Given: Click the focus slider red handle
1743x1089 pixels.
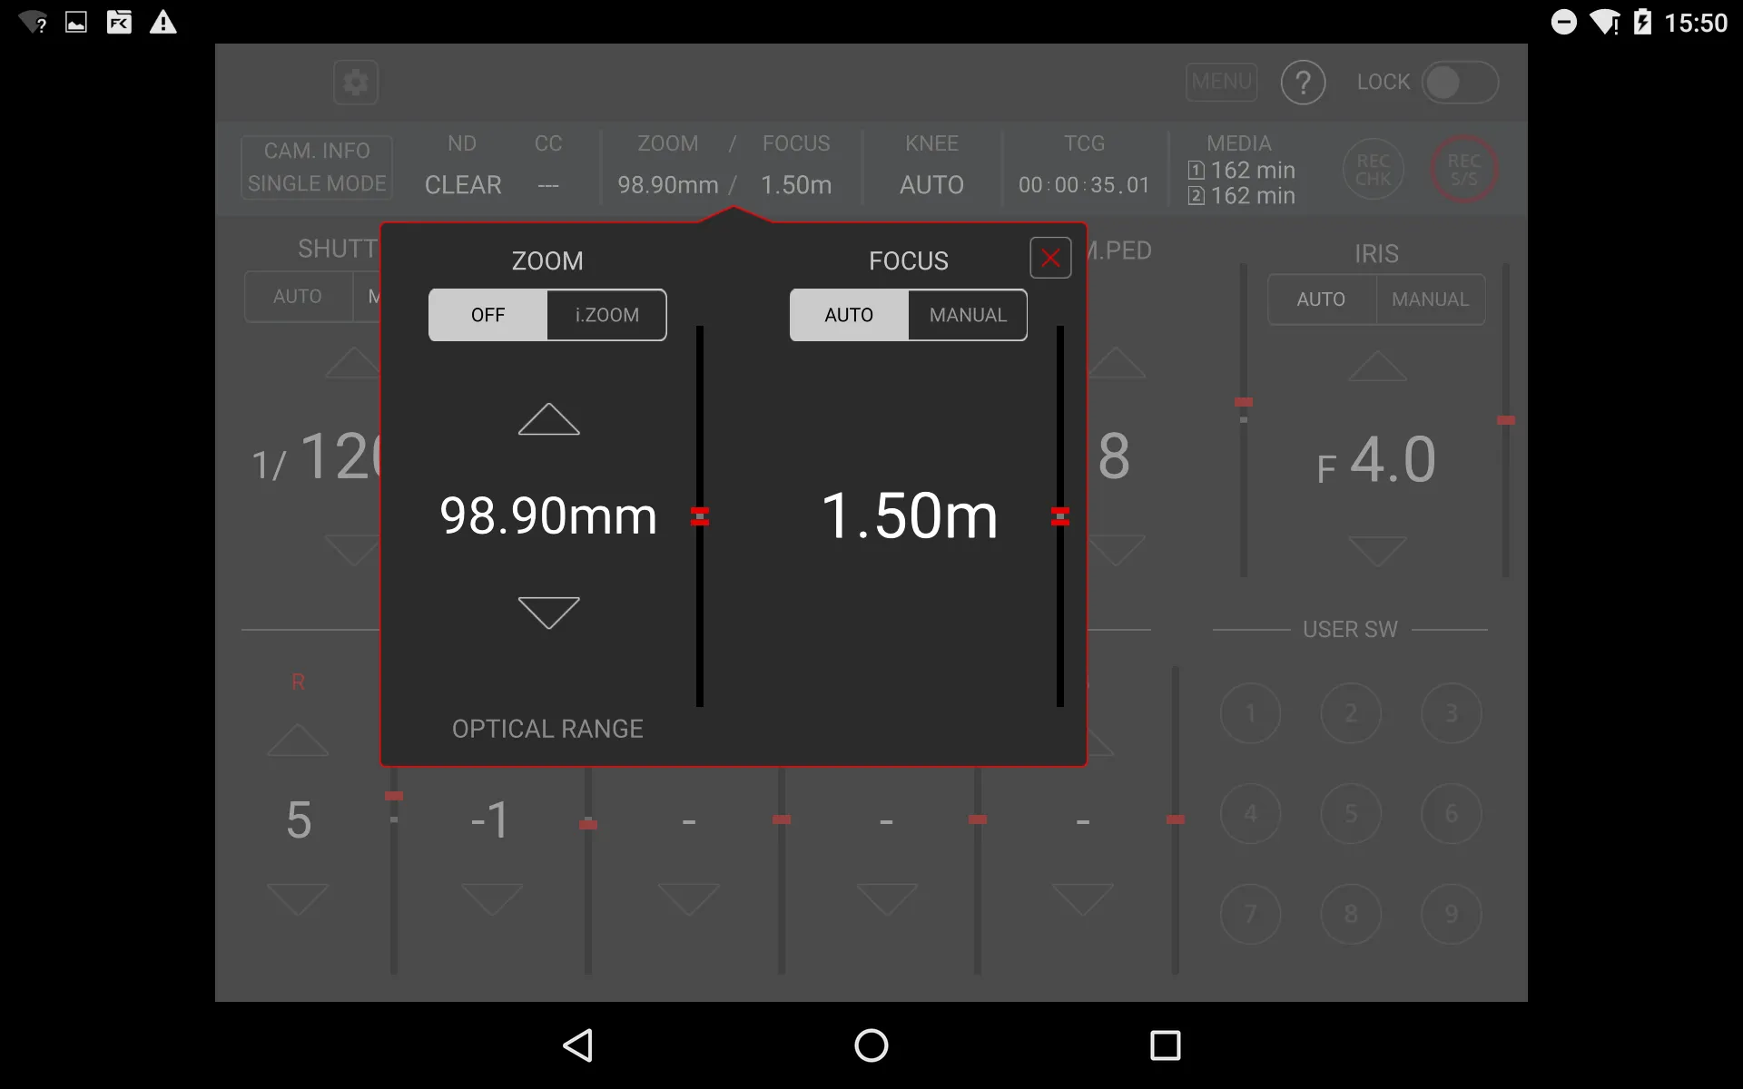Looking at the screenshot, I should click(x=1060, y=516).
